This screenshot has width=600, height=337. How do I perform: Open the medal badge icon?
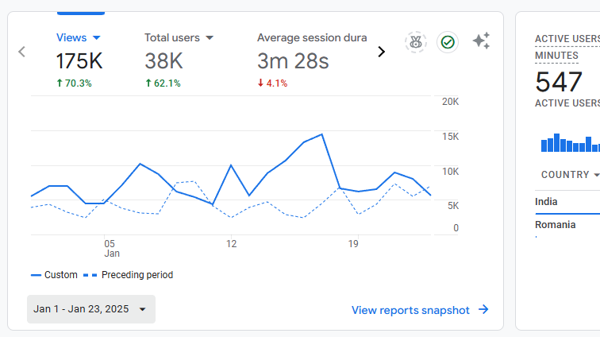click(x=416, y=42)
